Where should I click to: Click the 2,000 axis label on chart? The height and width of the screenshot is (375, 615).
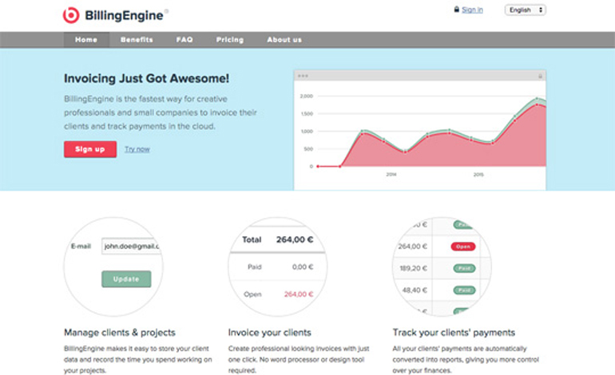[x=307, y=96]
